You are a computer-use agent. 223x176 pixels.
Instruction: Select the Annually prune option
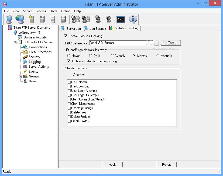pos(158,56)
